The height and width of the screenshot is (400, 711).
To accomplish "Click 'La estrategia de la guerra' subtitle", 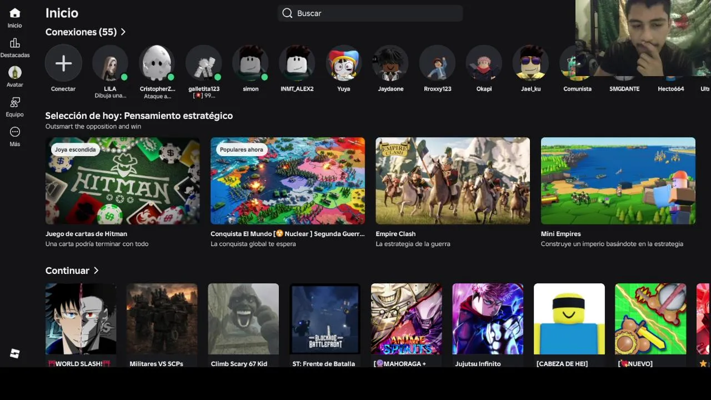I will (x=413, y=244).
